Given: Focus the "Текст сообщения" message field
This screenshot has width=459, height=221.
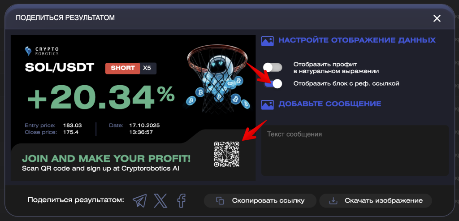Looking at the screenshot, I should click(x=355, y=151).
